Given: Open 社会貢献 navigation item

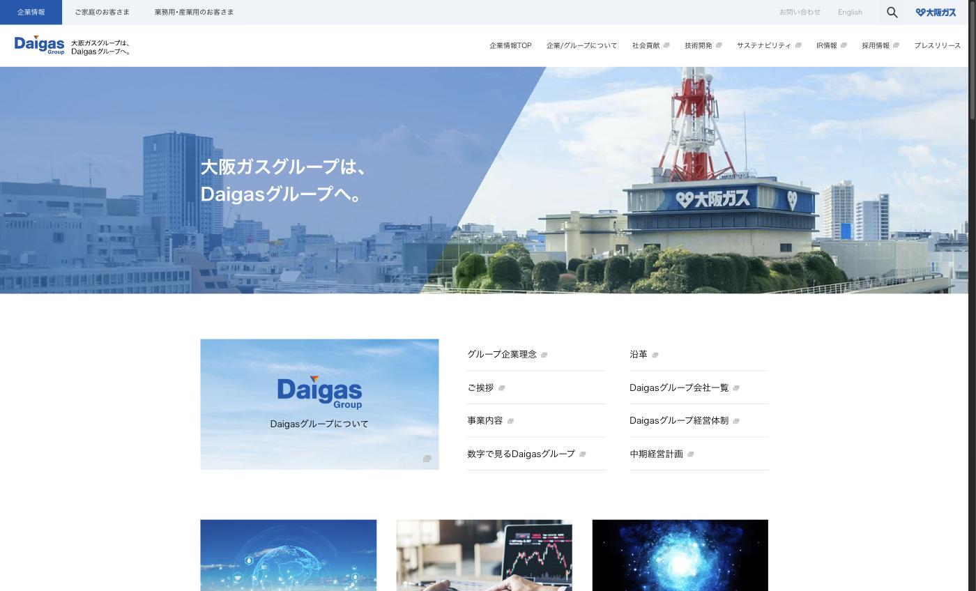Looking at the screenshot, I should point(646,45).
